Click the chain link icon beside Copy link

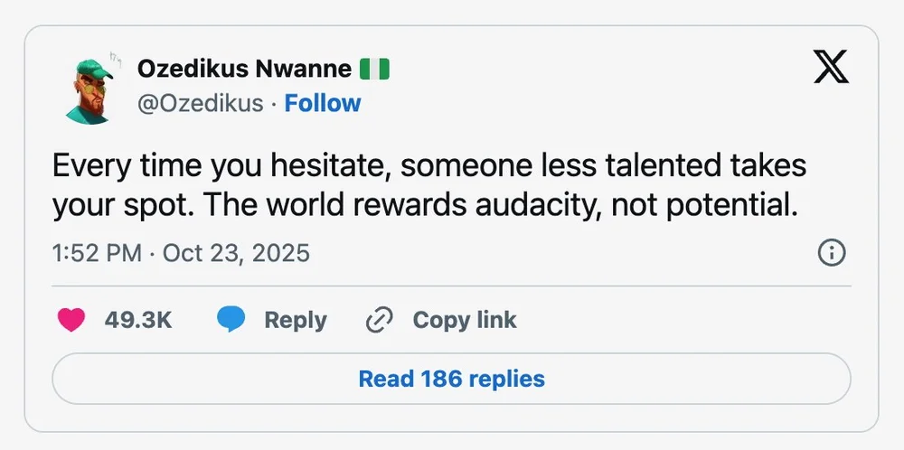coord(380,320)
